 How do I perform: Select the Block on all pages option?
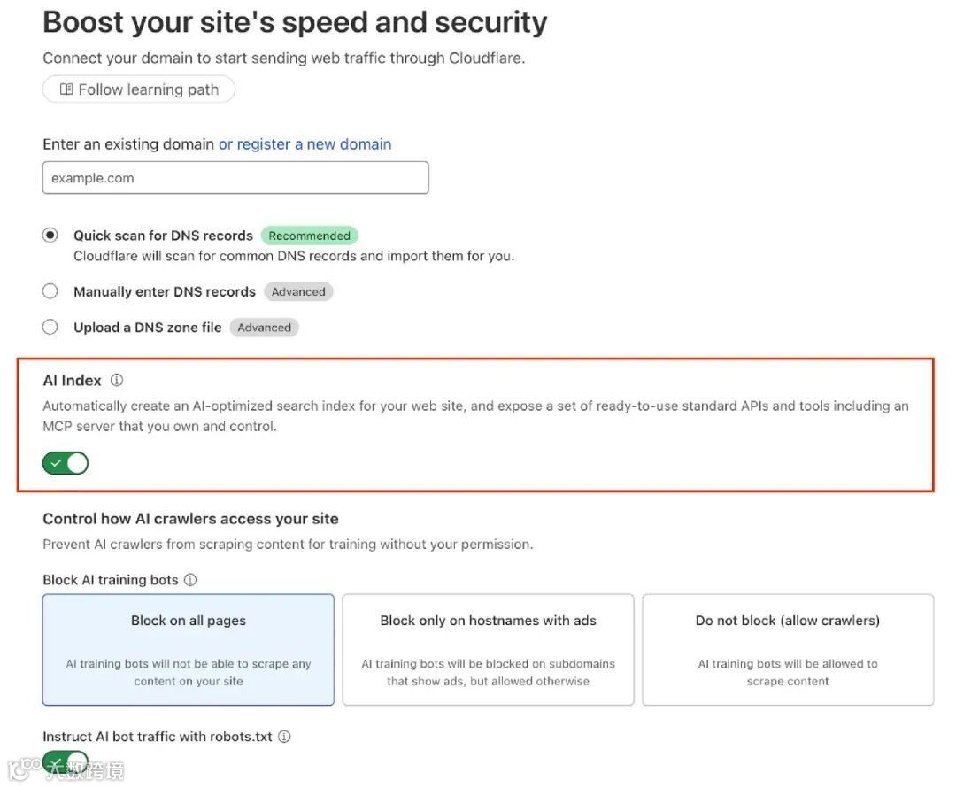[x=189, y=649]
